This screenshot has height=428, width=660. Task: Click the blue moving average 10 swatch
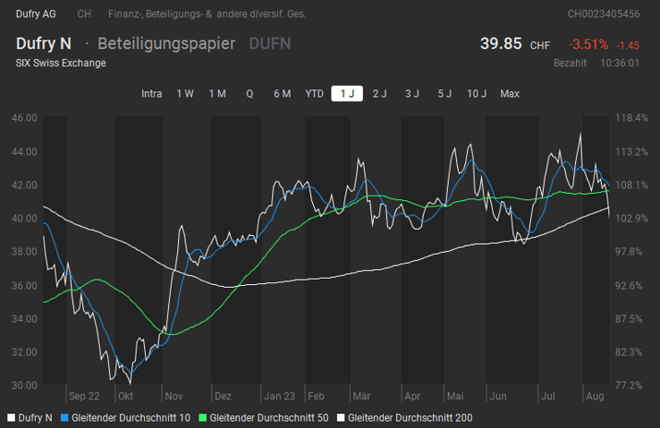[x=64, y=417]
